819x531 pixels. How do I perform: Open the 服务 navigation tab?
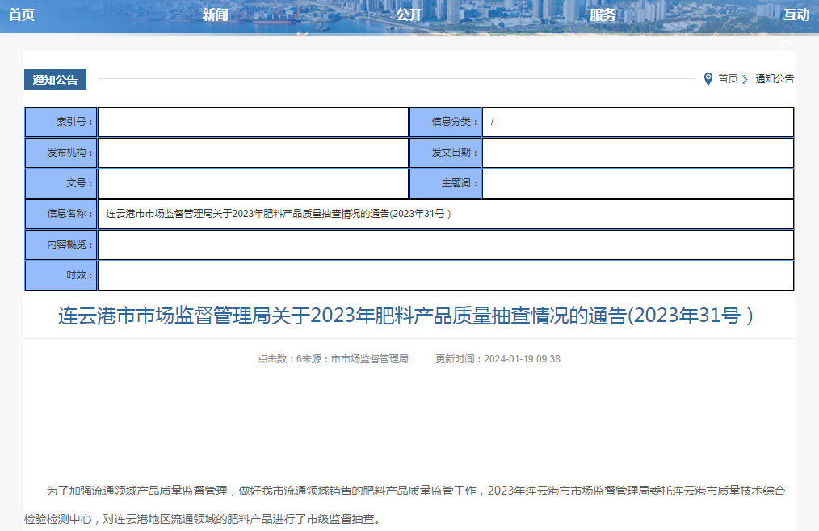pyautogui.click(x=603, y=15)
